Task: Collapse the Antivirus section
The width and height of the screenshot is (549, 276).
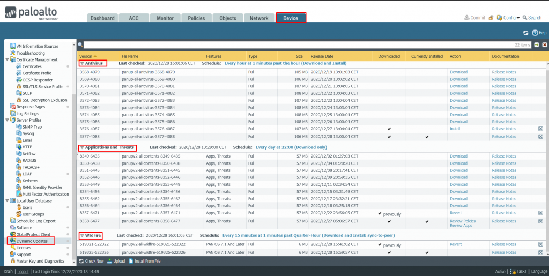Action: click(x=82, y=64)
